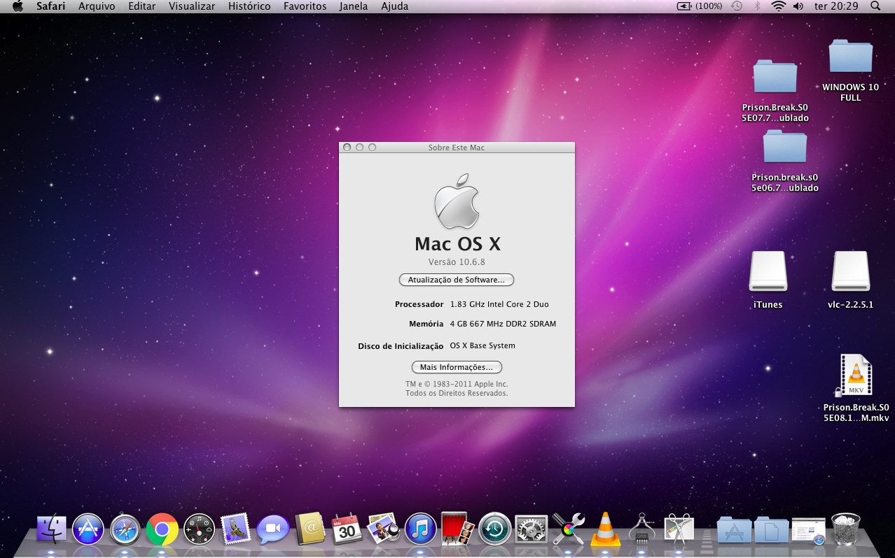Open the Arquivo menu
The height and width of the screenshot is (558, 895).
pos(97,6)
